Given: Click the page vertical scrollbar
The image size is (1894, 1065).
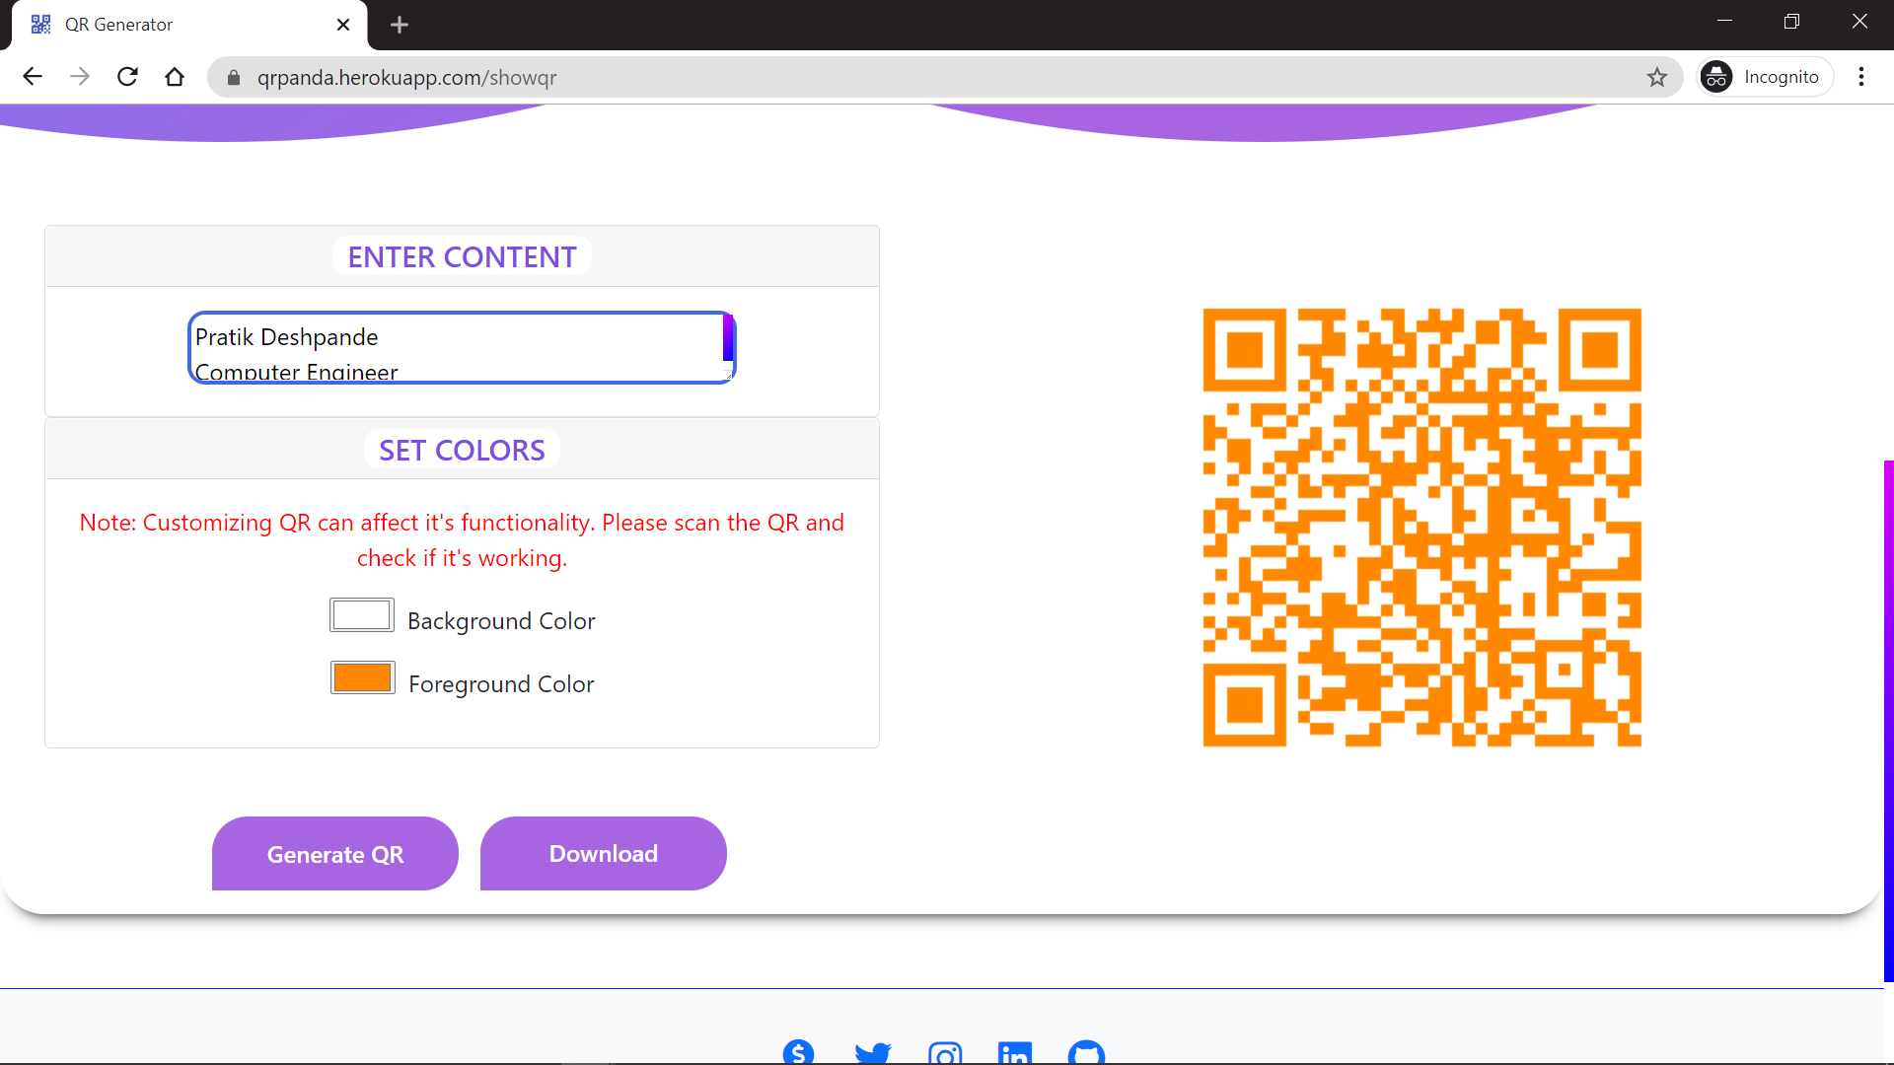Looking at the screenshot, I should click(1888, 721).
